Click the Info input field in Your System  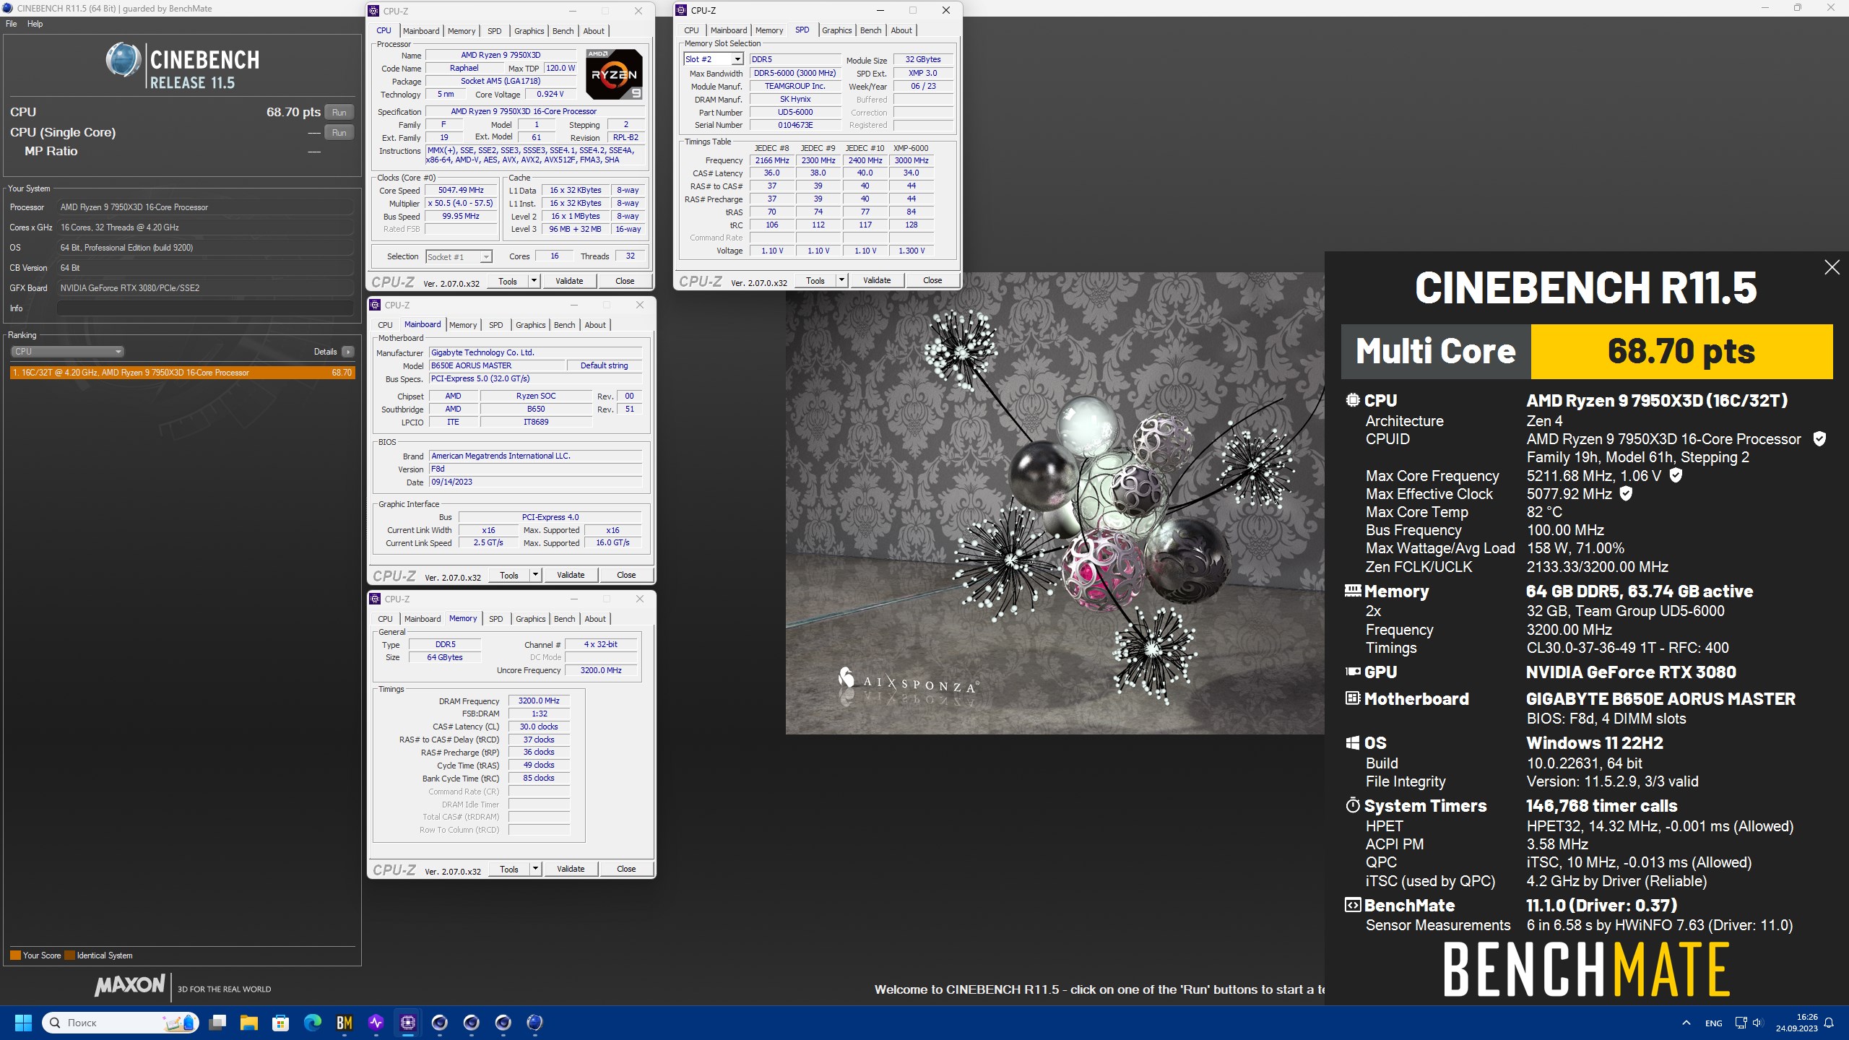click(x=205, y=308)
